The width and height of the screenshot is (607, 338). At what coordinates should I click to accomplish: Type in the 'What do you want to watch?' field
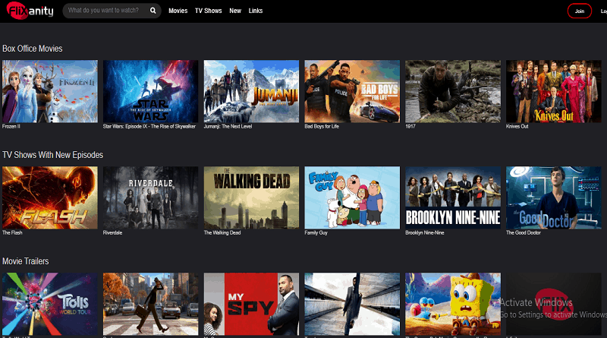[x=106, y=11]
